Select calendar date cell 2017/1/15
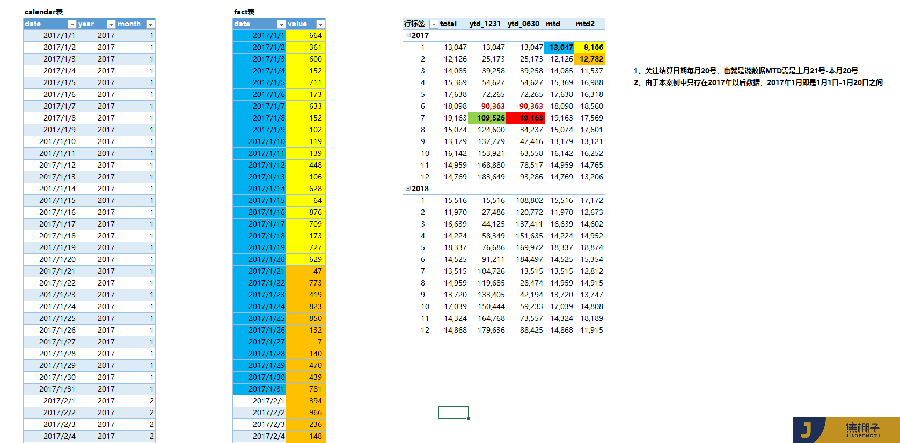 pyautogui.click(x=50, y=200)
